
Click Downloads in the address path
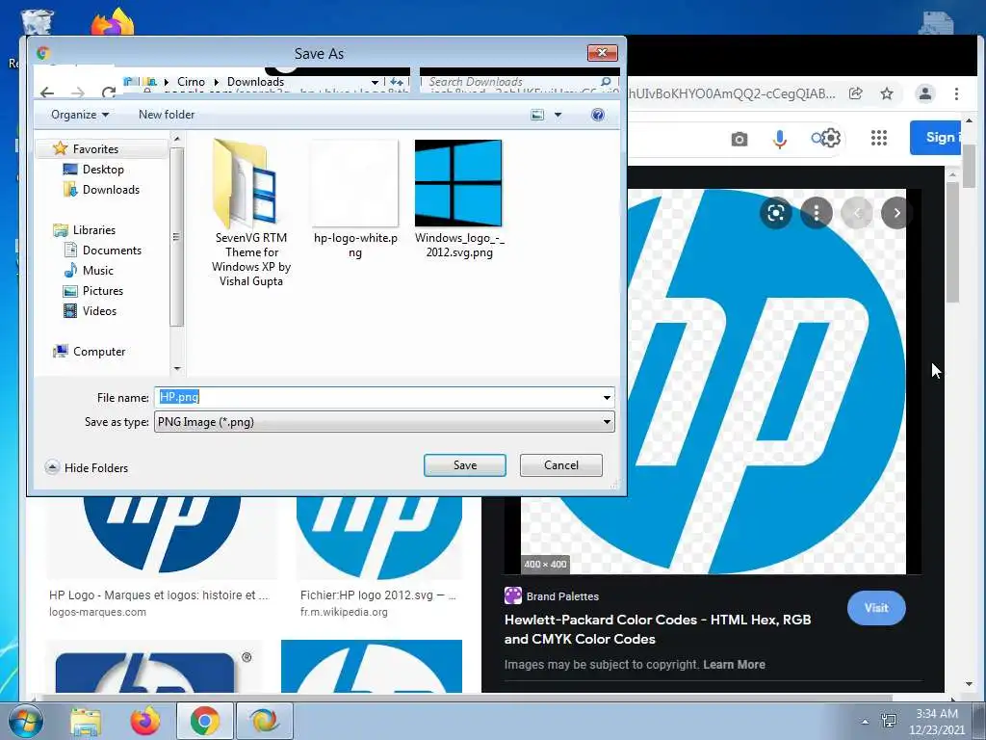(255, 82)
